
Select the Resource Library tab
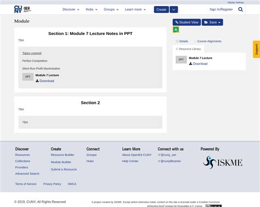pyautogui.click(x=188, y=49)
